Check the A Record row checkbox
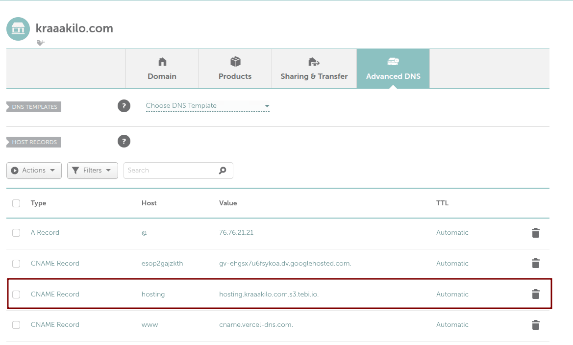The height and width of the screenshot is (345, 573). point(16,233)
